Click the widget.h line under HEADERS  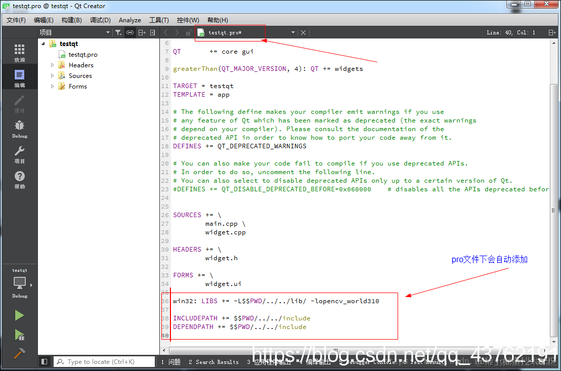(221, 258)
